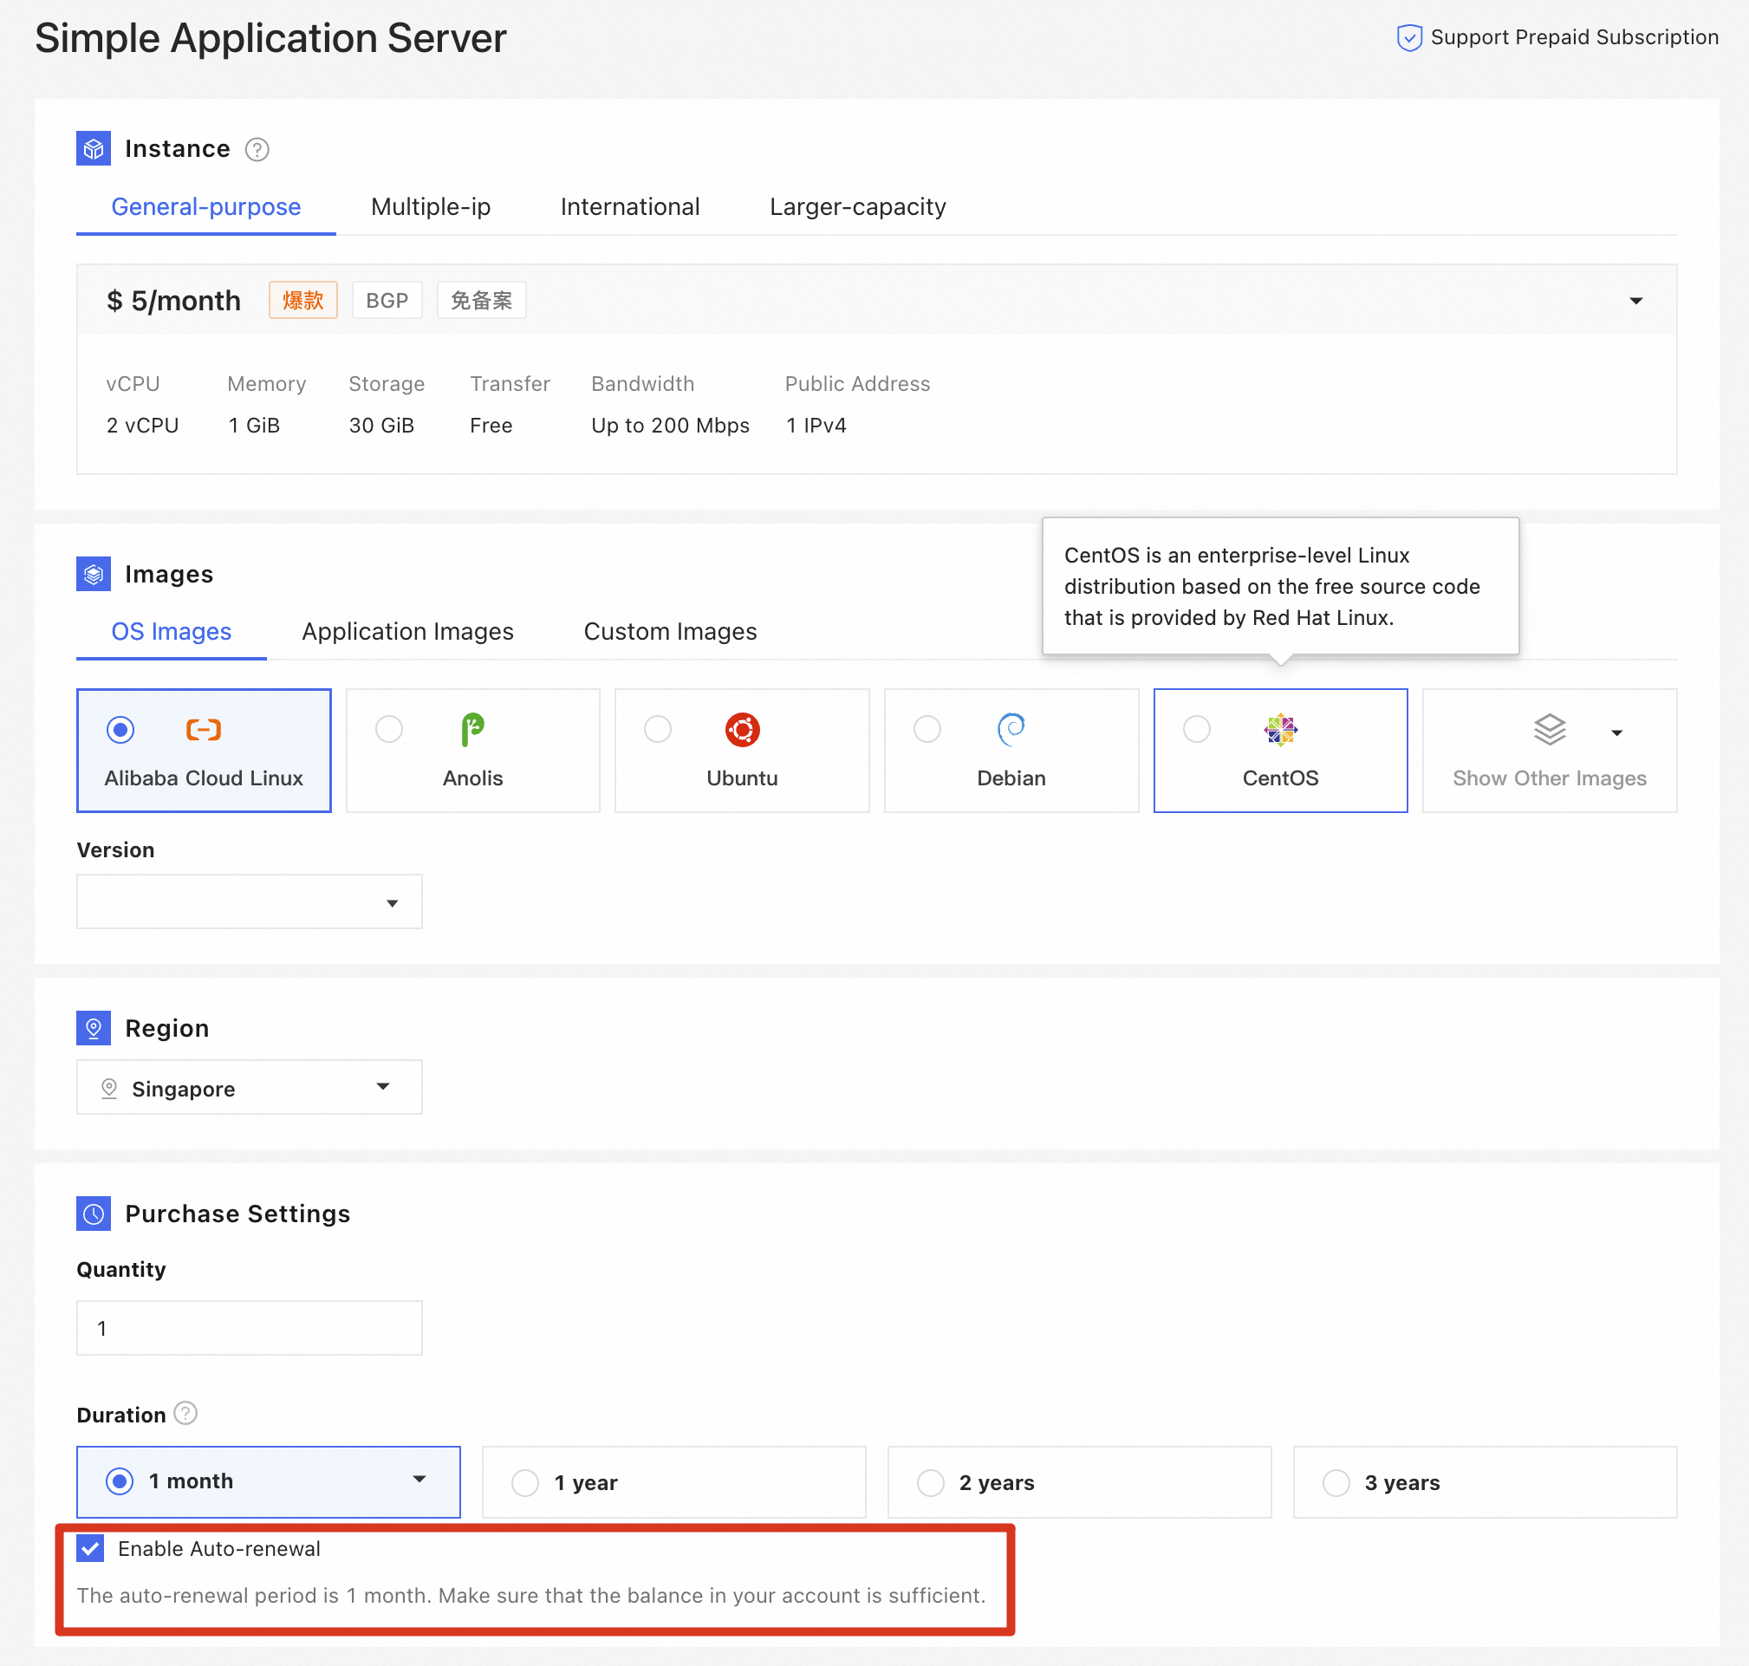Image resolution: width=1749 pixels, height=1666 pixels.
Task: Click the Quantity input field
Action: pyautogui.click(x=250, y=1328)
